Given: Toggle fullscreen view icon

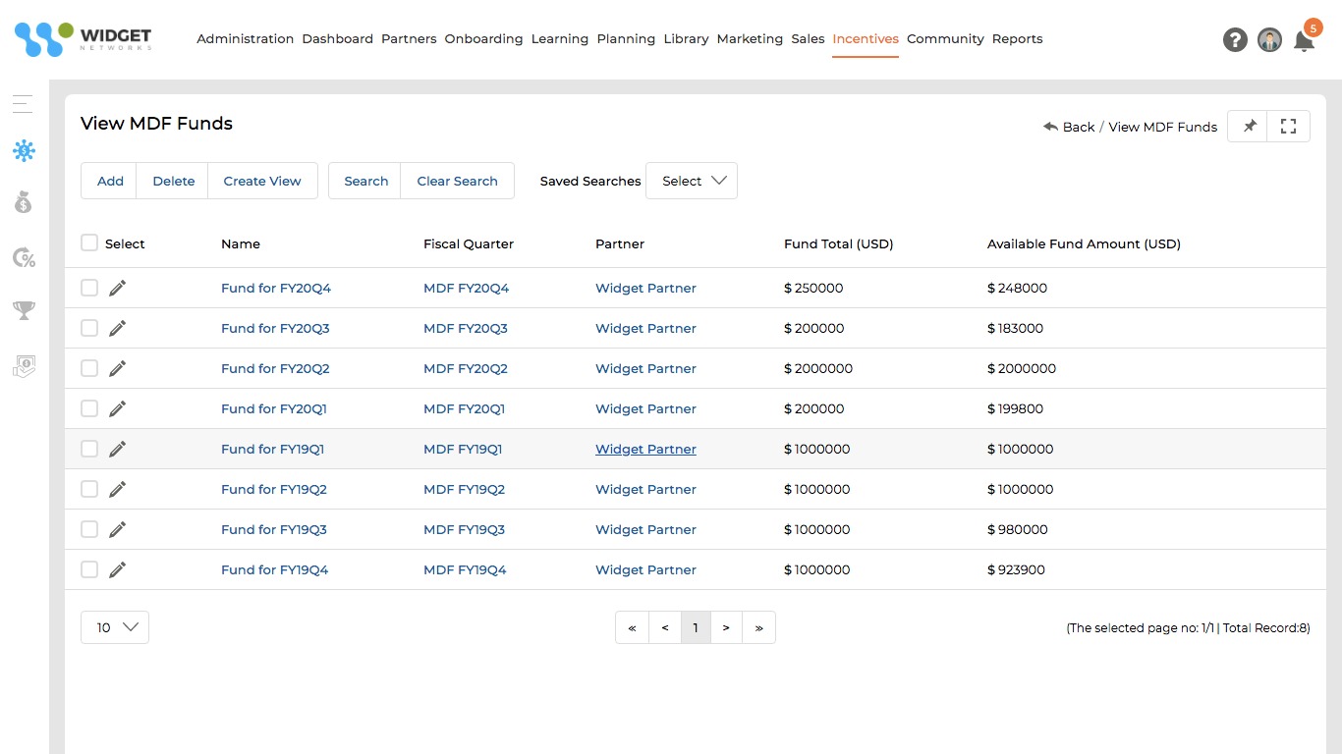Looking at the screenshot, I should [1289, 127].
